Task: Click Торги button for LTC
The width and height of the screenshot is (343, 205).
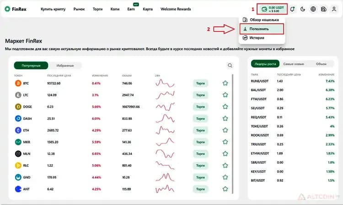Action: point(200,95)
